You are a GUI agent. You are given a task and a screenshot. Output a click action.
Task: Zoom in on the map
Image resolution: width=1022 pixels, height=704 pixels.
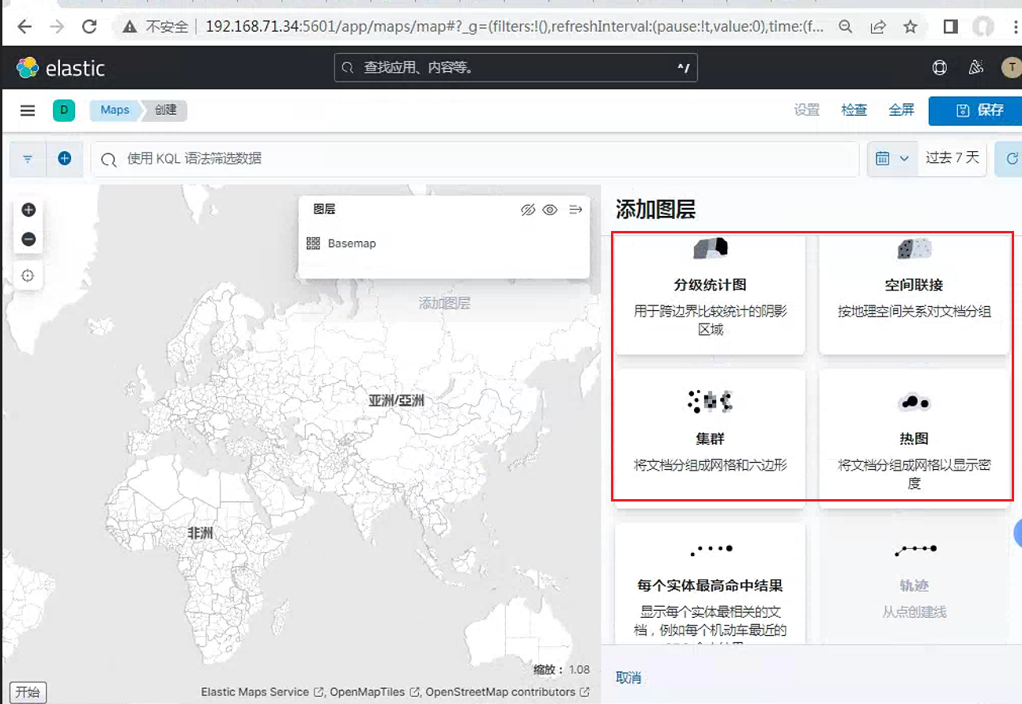(28, 210)
